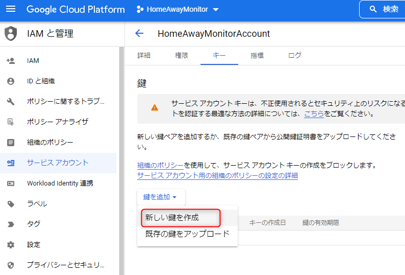Click the search magnifier icon
Image resolution: width=405 pixels, height=275 pixels.
(373, 9)
